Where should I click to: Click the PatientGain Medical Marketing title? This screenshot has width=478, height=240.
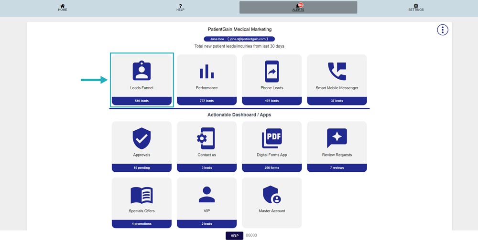(239, 29)
